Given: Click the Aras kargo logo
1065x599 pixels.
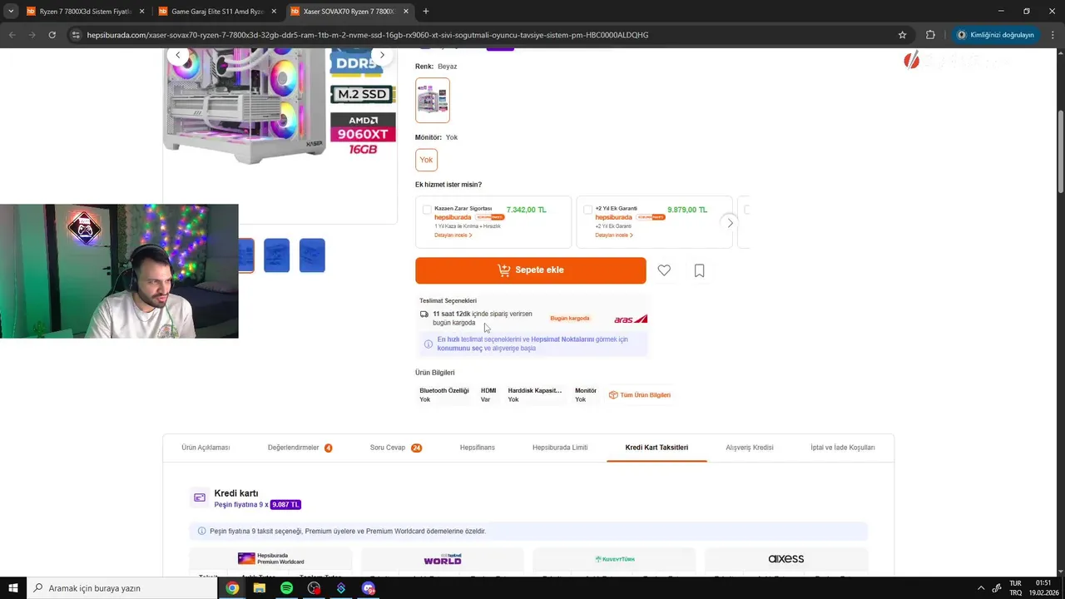Looking at the screenshot, I should pyautogui.click(x=631, y=319).
